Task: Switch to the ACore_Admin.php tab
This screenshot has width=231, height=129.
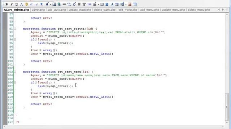Action: point(16,10)
